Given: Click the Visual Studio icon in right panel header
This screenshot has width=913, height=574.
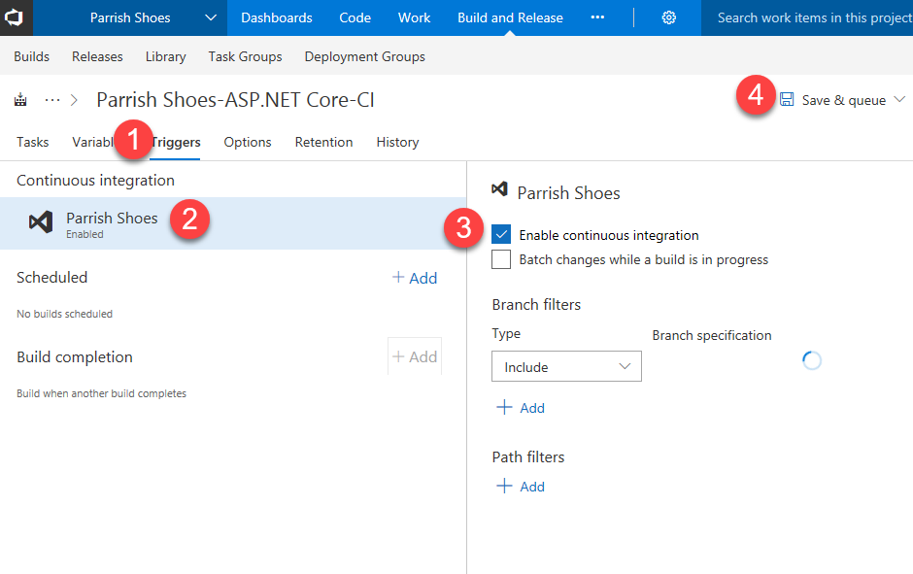Looking at the screenshot, I should [499, 190].
